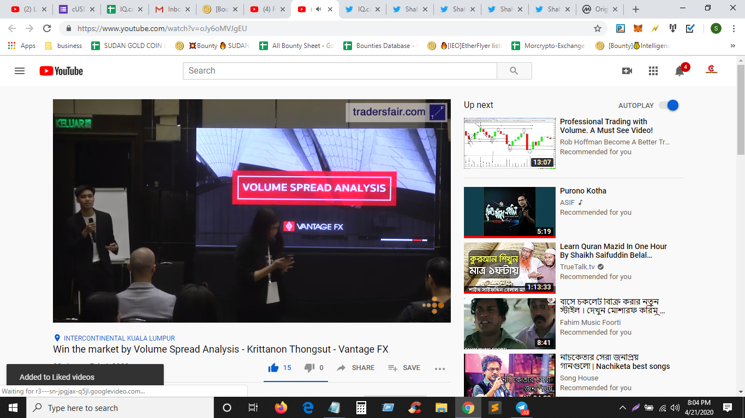Viewport: 745px width, 418px height.
Task: Switch to the [Bou bitcointalk tab
Action: [220, 9]
